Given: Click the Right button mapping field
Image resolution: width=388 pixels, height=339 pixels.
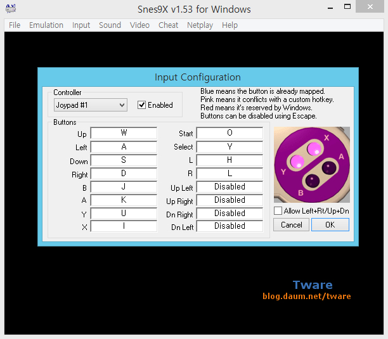Looking at the screenshot, I should pos(124,174).
